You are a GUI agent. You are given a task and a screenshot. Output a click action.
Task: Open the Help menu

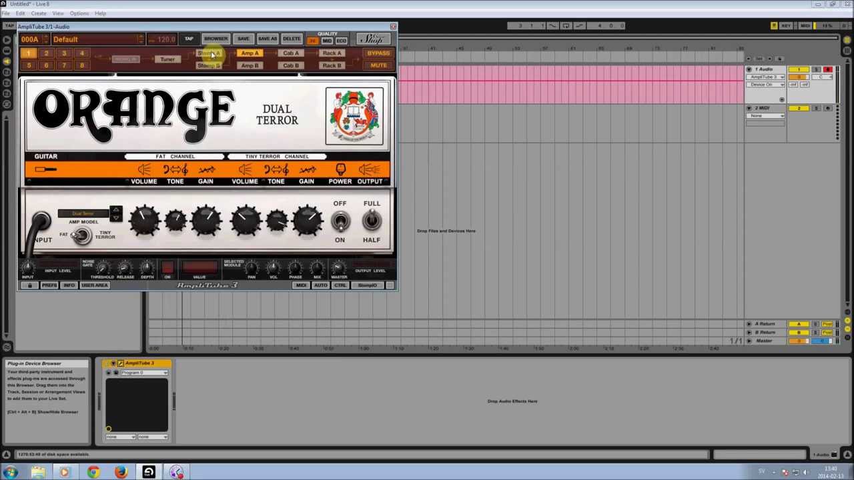click(x=100, y=13)
